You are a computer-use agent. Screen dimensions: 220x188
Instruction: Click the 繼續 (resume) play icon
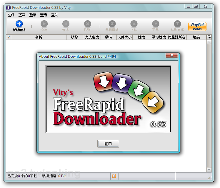tap(44, 24)
